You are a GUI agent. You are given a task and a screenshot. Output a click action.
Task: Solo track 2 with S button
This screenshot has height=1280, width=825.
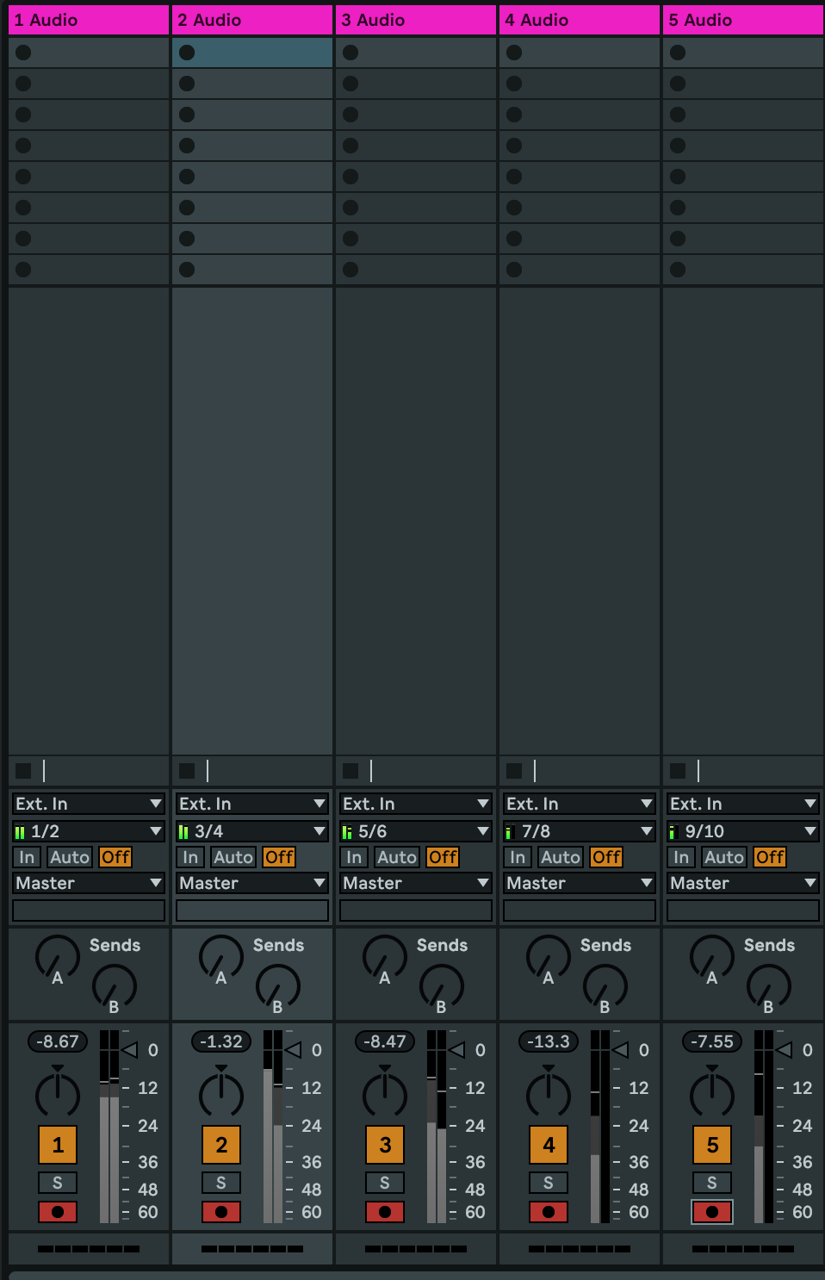point(221,1183)
